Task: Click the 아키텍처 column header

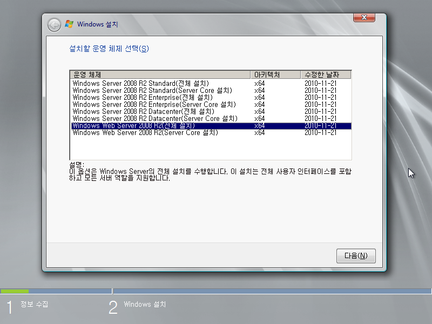Action: point(275,75)
